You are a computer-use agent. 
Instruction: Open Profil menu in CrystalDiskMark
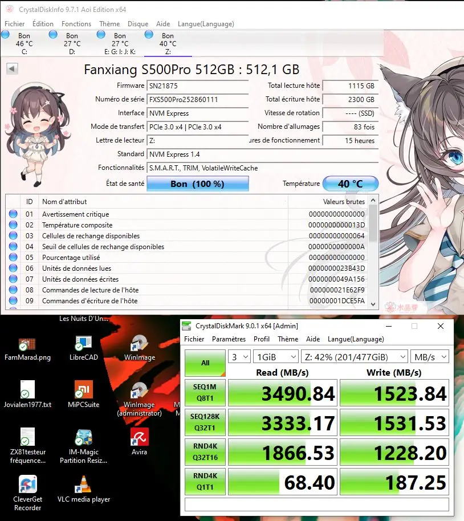point(261,339)
